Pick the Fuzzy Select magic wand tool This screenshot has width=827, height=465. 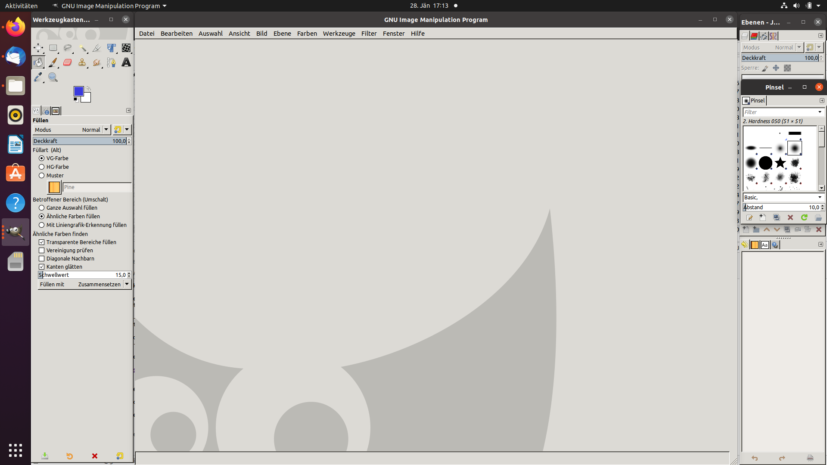point(82,48)
